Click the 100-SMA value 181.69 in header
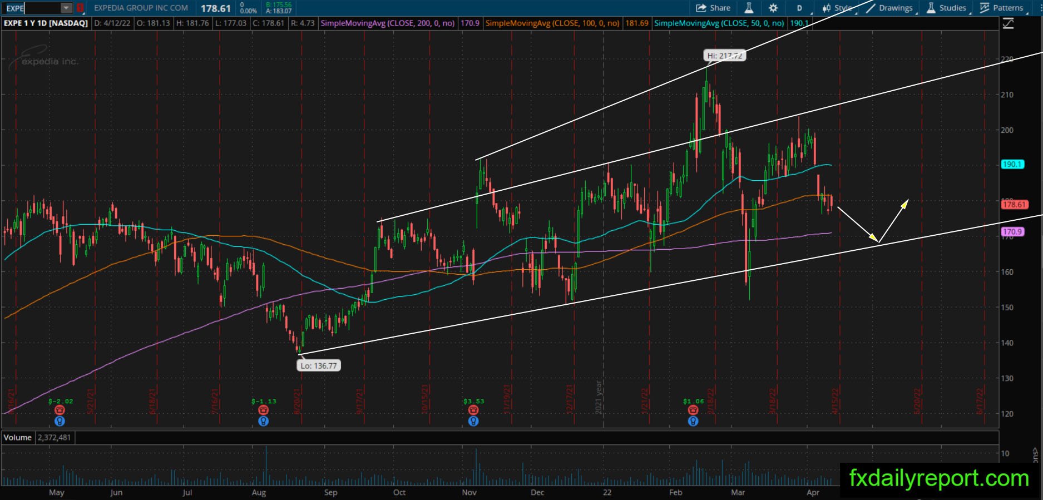The image size is (1043, 500). pos(637,23)
